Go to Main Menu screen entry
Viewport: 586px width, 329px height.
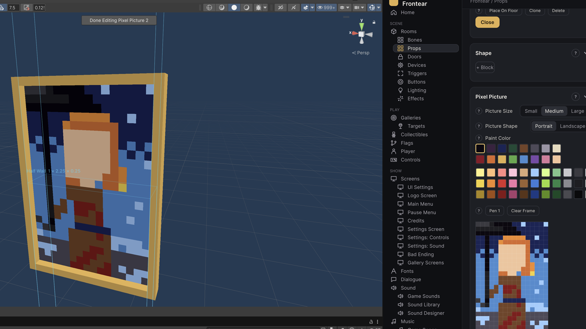tap(420, 204)
